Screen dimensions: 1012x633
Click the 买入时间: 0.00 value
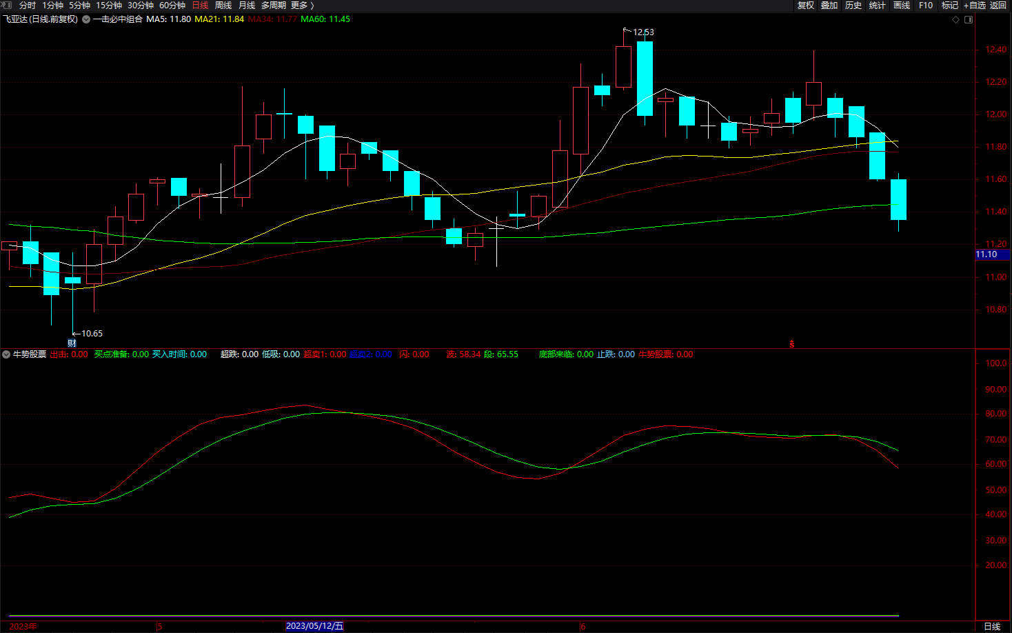tap(179, 354)
